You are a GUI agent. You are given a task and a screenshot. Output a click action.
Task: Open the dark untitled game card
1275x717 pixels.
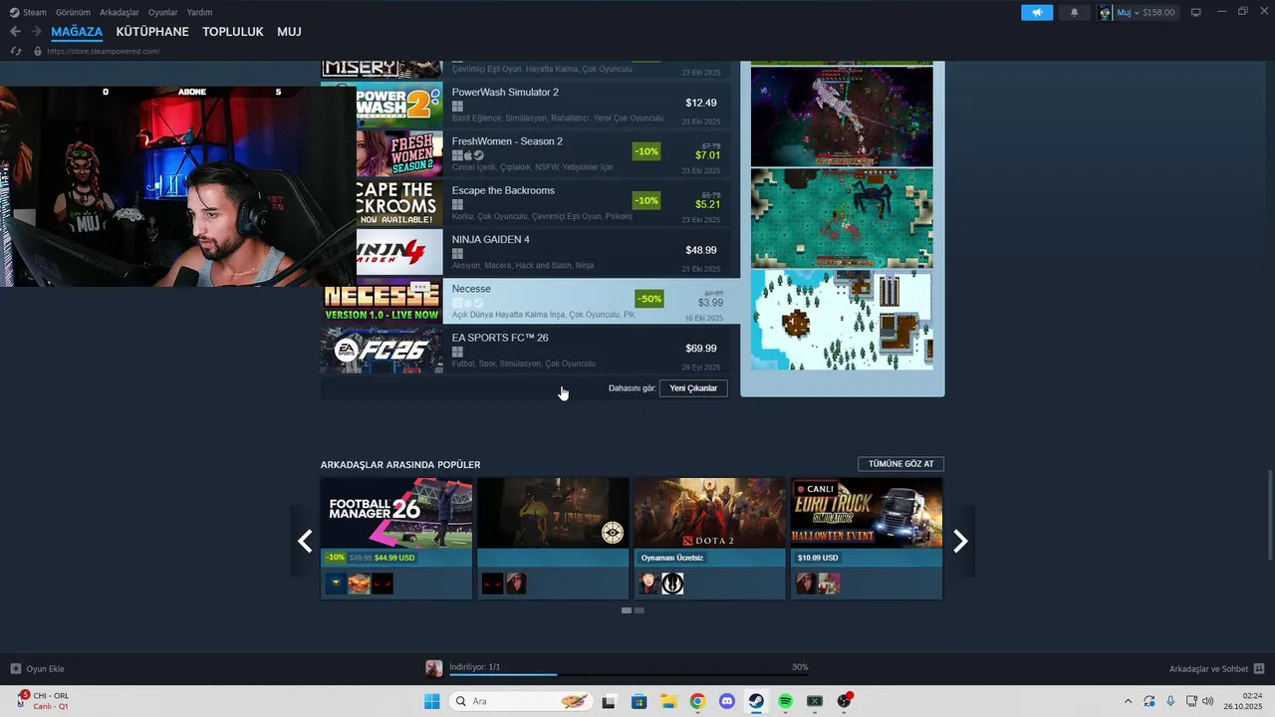point(553,538)
